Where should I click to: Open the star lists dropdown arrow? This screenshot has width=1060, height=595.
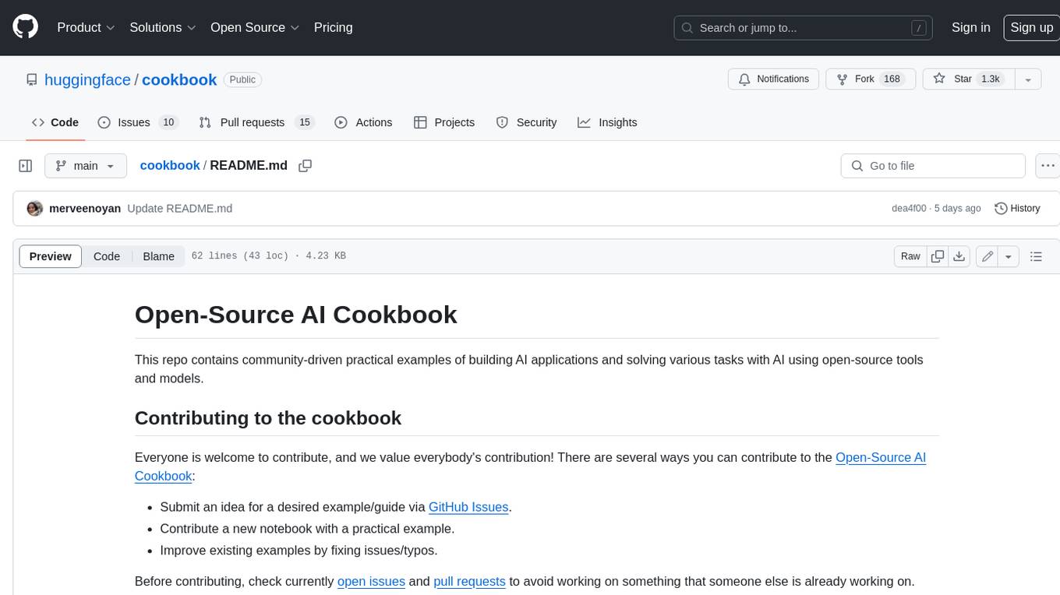pos(1028,79)
